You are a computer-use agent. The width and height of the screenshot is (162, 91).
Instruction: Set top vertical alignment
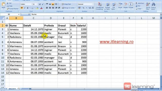[47, 4]
